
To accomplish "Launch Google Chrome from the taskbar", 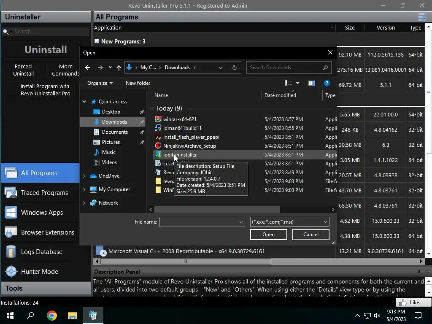I will [x=52, y=316].
